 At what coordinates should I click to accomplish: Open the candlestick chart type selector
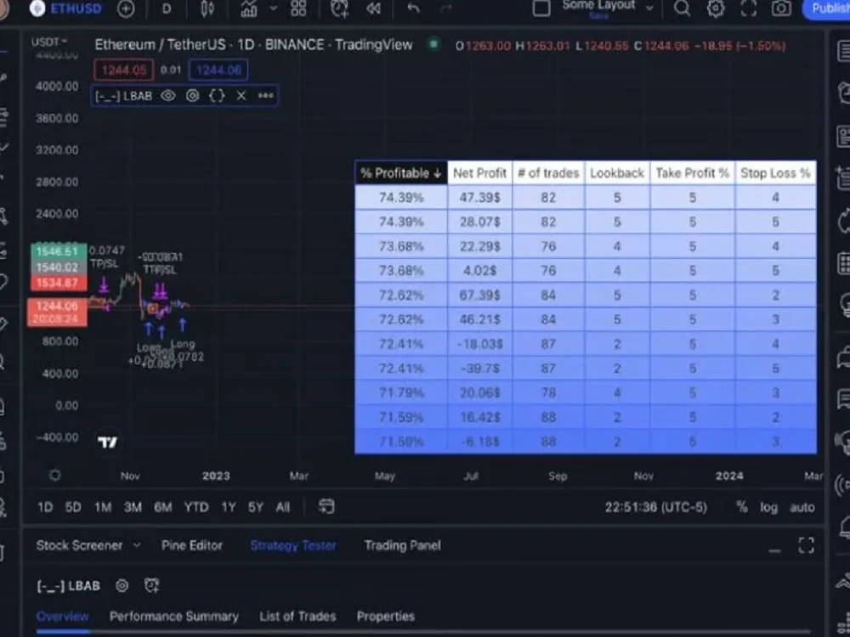[x=207, y=8]
